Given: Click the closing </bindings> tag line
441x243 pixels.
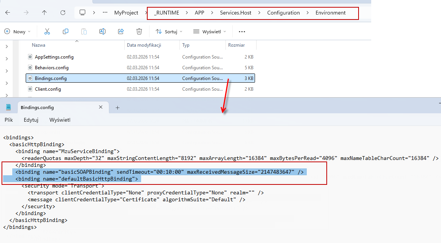Looking at the screenshot, I should tap(20, 227).
